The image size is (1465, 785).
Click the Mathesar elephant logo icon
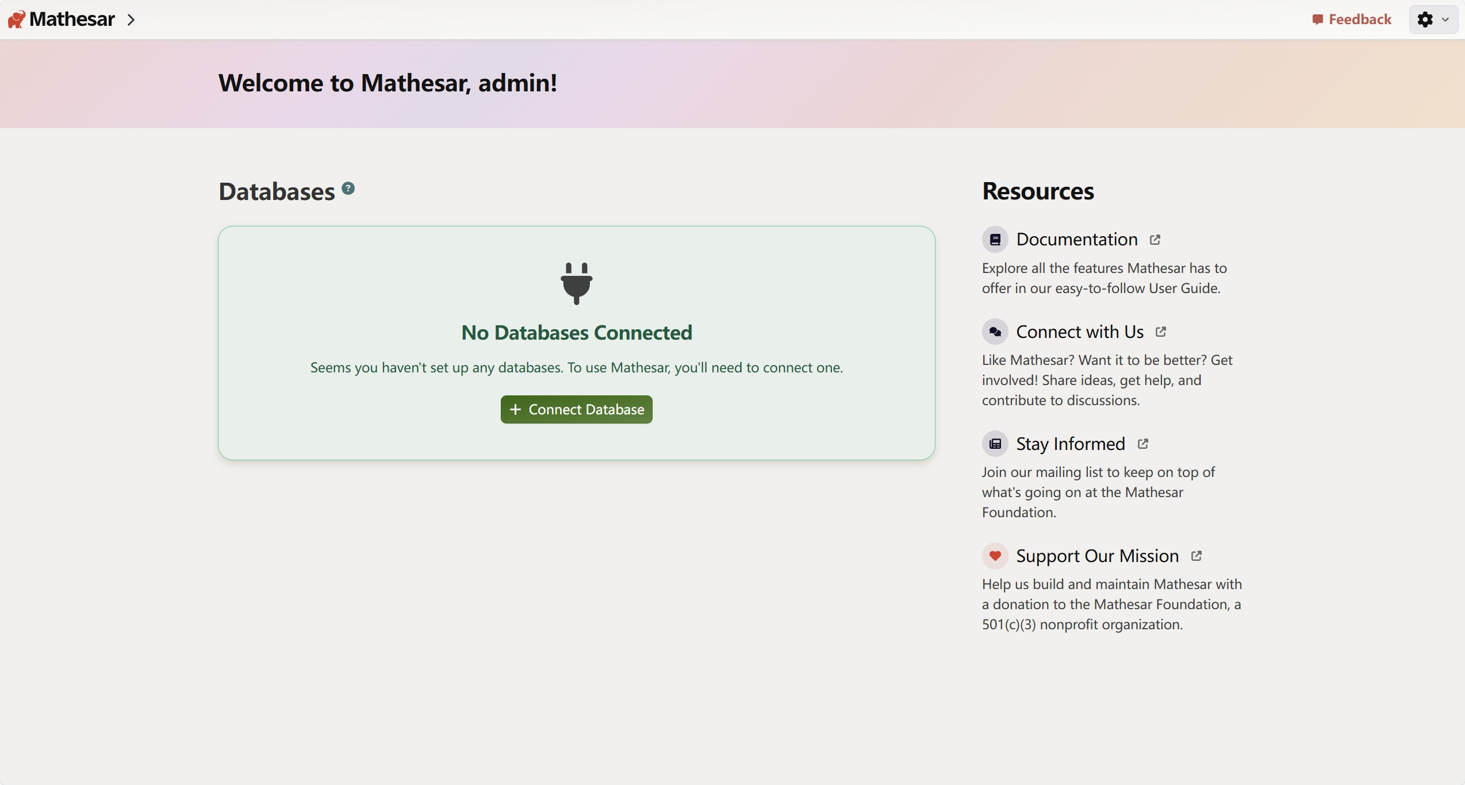point(16,20)
